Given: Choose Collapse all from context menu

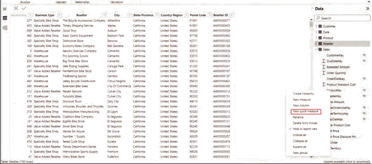Looking at the screenshot, I should (300, 141).
